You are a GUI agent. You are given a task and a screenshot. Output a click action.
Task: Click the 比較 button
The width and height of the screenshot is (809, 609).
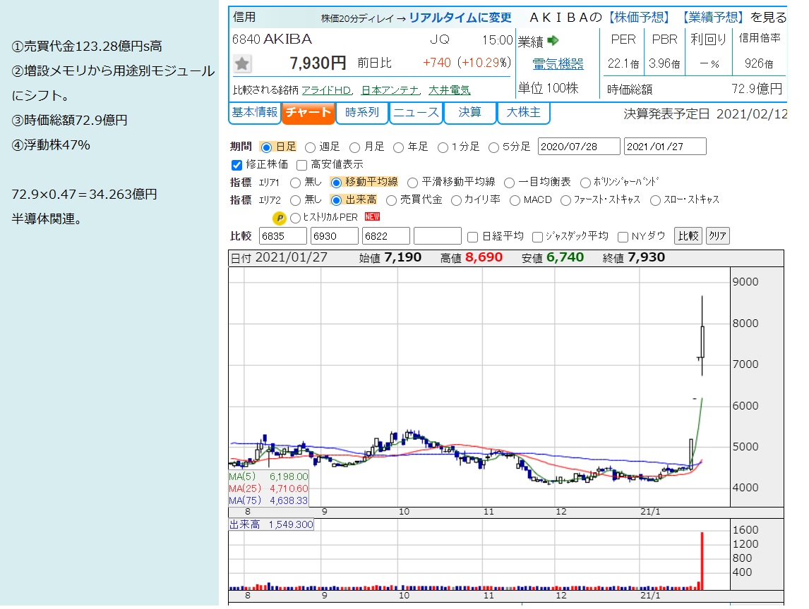pyautogui.click(x=688, y=236)
